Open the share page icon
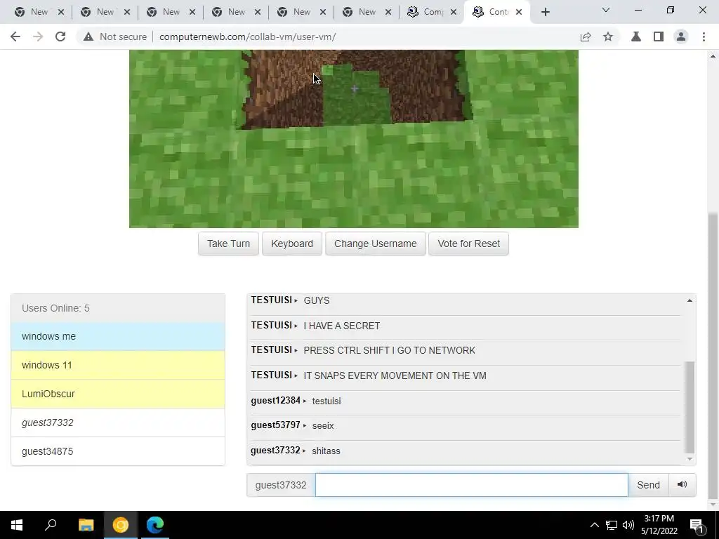This screenshot has width=719, height=539. click(586, 36)
